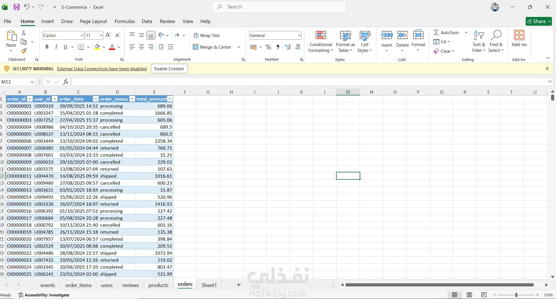The height and width of the screenshot is (299, 556).
Task: Expand the number format dropdown
Action: click(299, 36)
